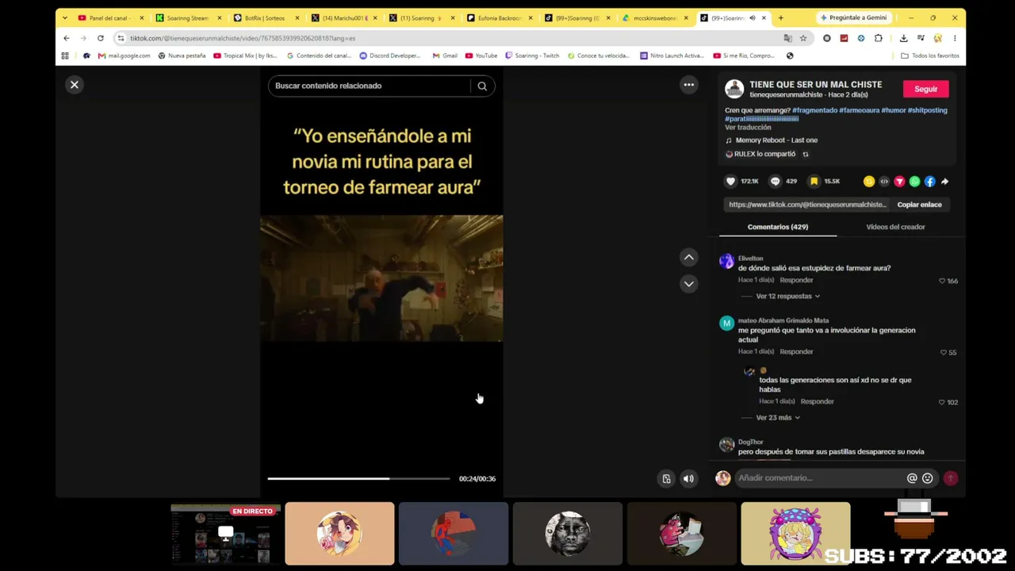Reply to Elivelton's comment
The width and height of the screenshot is (1015, 571).
(796, 280)
